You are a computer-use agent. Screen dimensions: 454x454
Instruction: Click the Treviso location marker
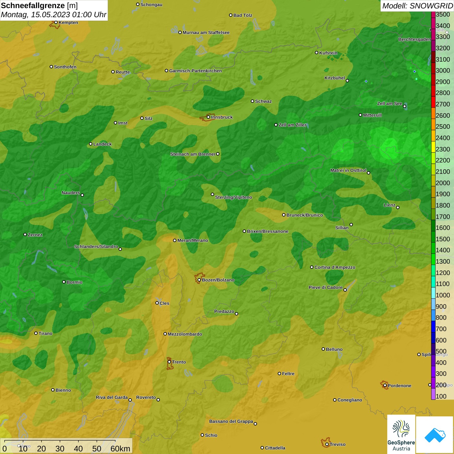pyautogui.click(x=327, y=444)
